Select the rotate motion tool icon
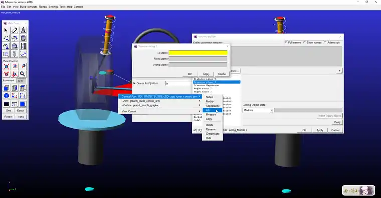This screenshot has height=198, width=381. [6, 46]
